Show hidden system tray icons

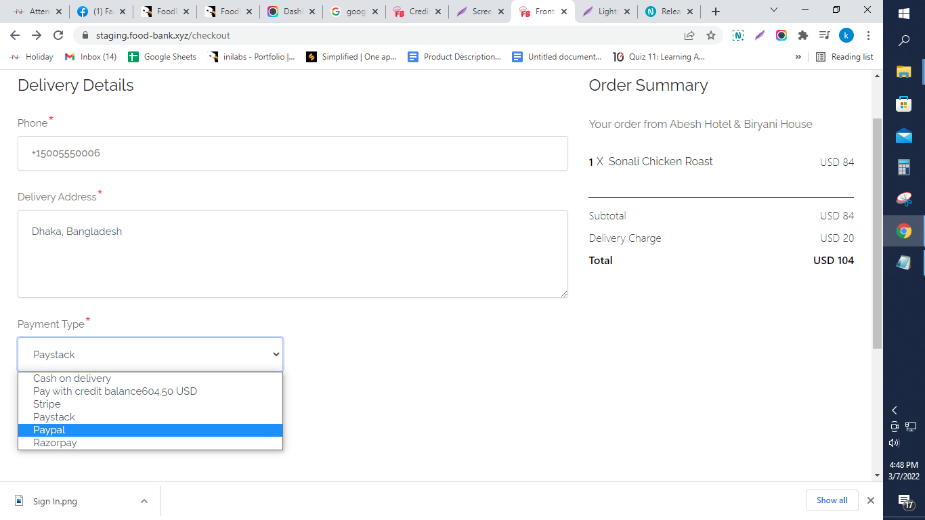point(895,410)
